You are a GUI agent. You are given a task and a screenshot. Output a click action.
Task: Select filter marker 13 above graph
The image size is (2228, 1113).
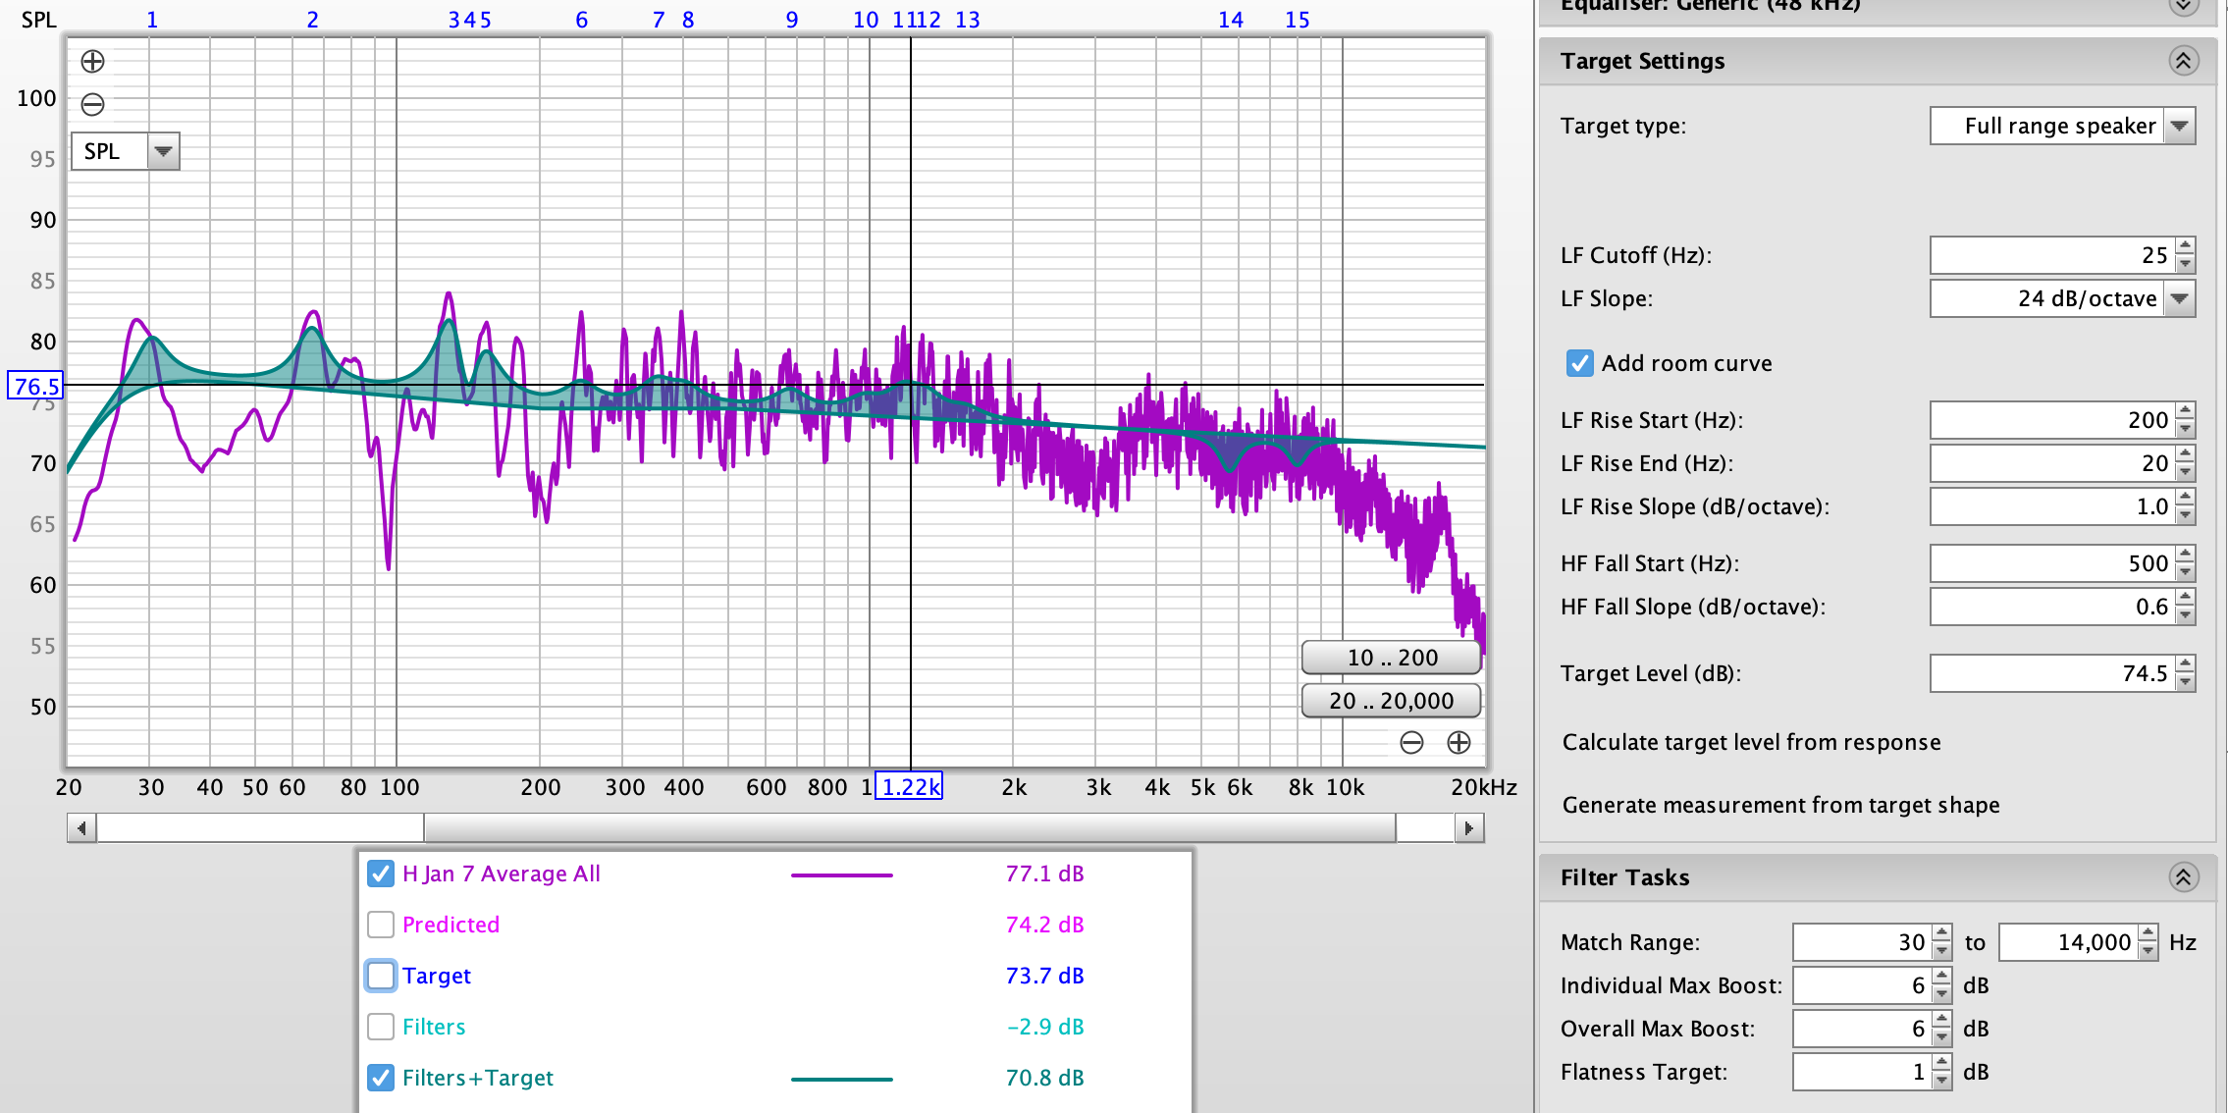click(968, 20)
